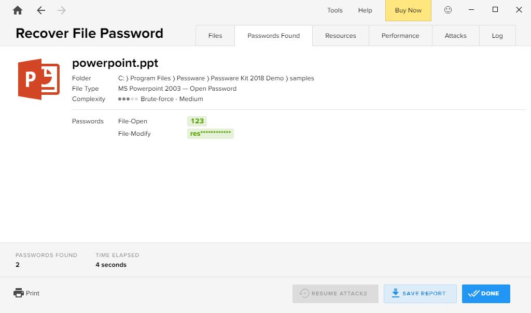Open the Resources tab
This screenshot has width=531, height=313.
pyautogui.click(x=341, y=36)
